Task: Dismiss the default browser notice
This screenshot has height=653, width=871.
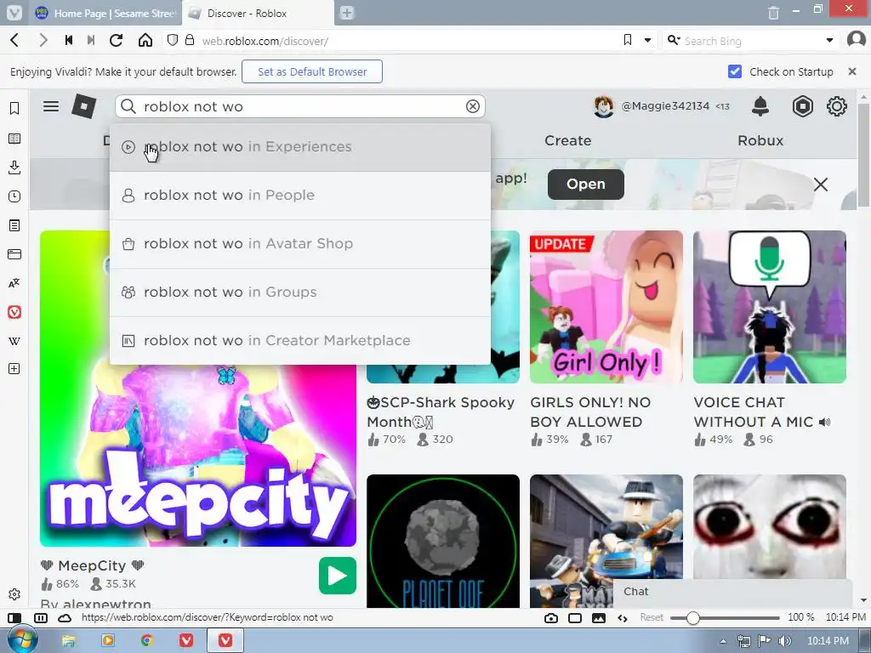Action: click(x=852, y=71)
